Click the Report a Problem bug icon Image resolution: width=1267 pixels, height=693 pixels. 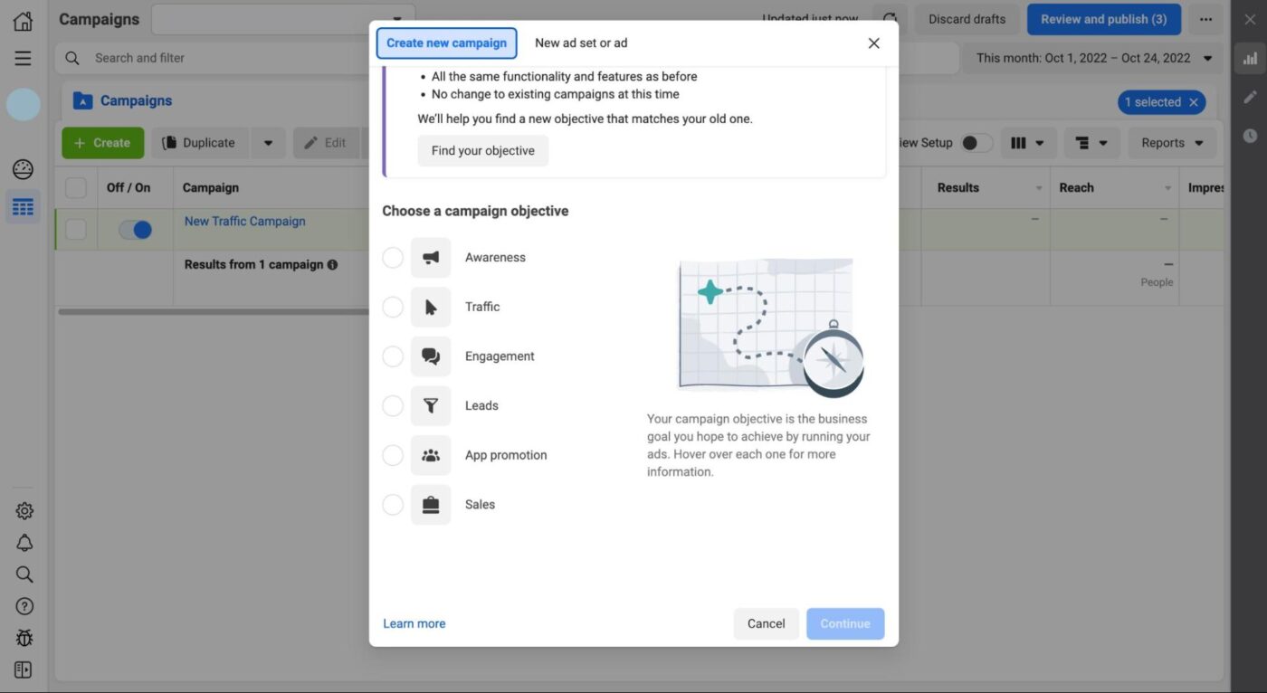[x=23, y=637]
